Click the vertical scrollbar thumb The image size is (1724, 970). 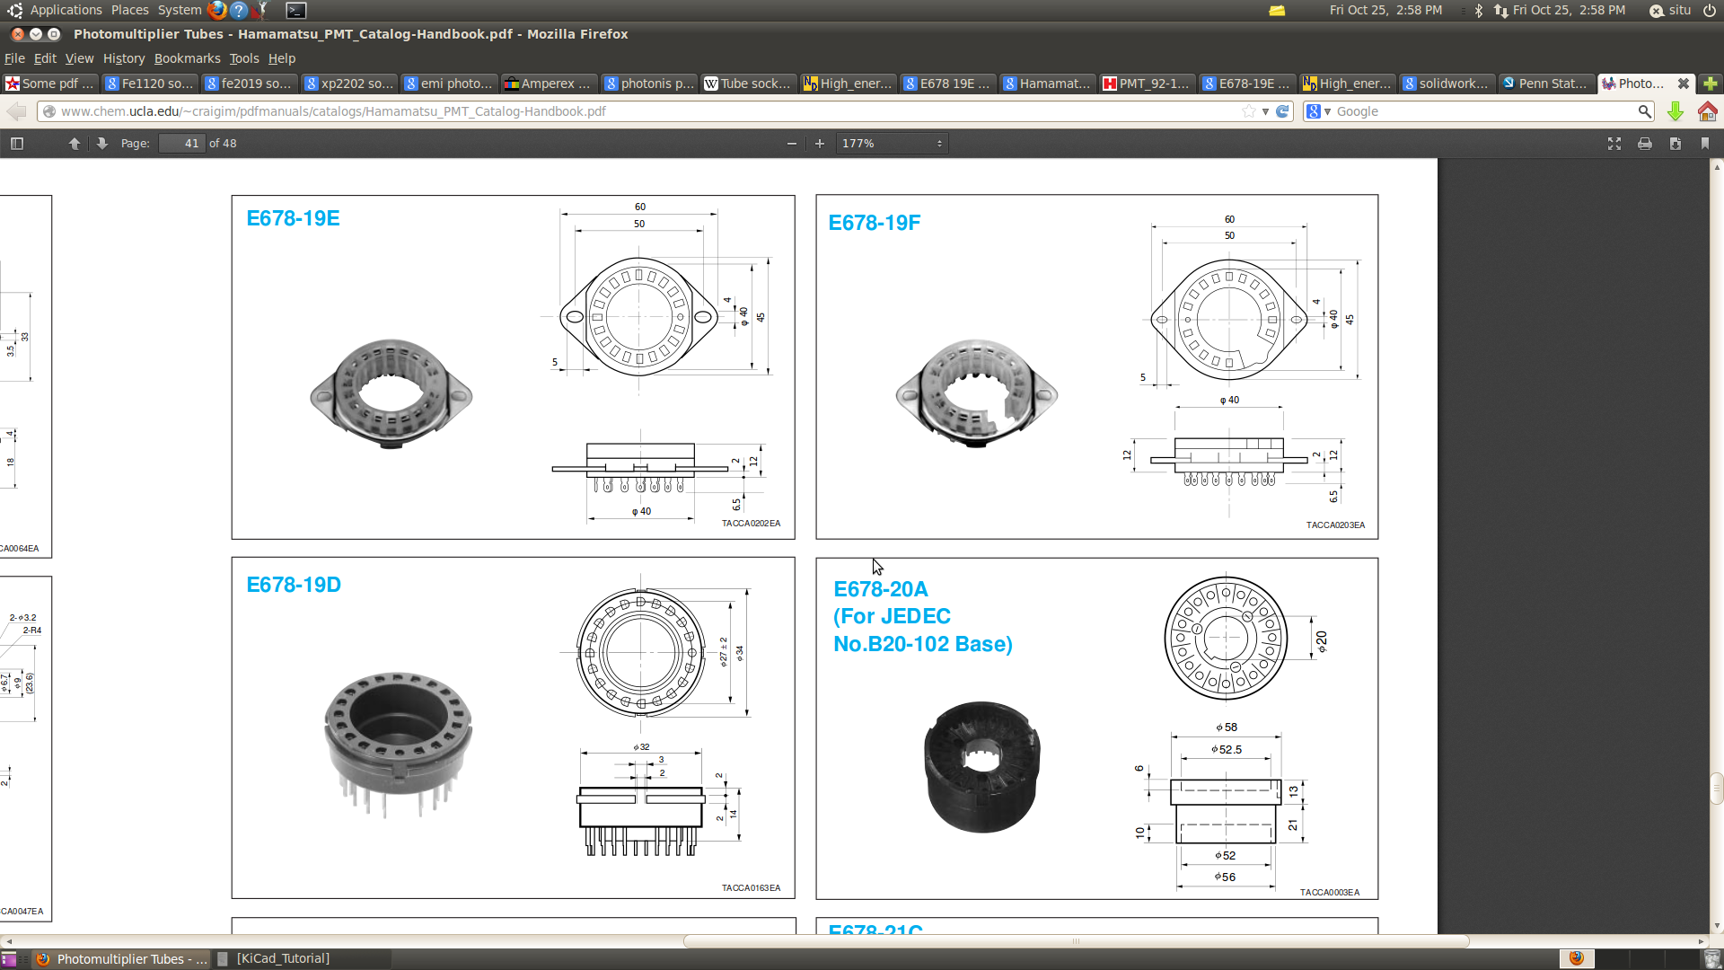[x=1717, y=788]
